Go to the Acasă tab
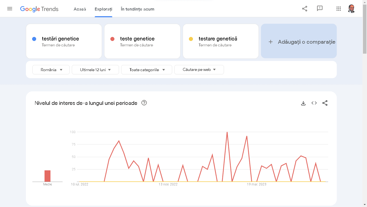Screen dimensions: 367x207 [x=80, y=9]
